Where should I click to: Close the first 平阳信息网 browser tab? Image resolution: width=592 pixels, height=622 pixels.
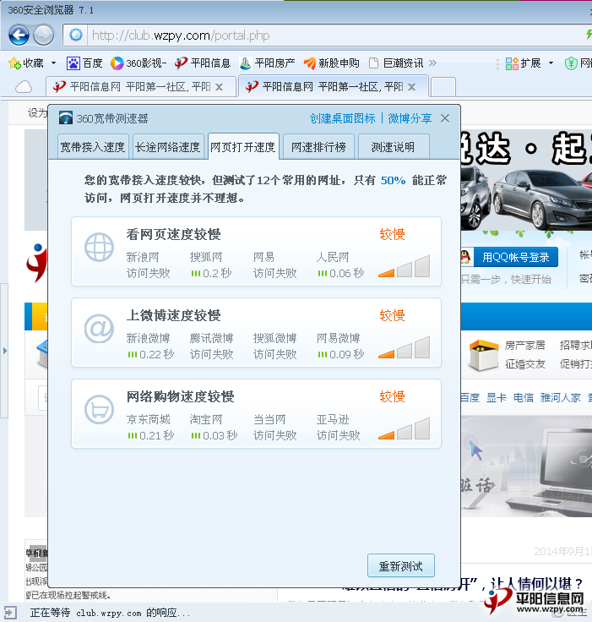219,87
